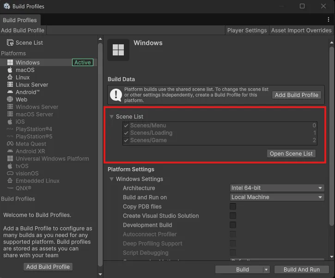Click Add Build Profile in toolbar
This screenshot has width=335, height=278.
[23, 30]
